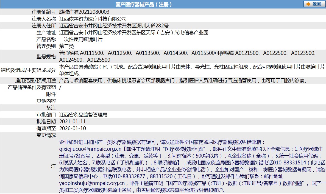This screenshot has height=194, width=326.
Task: Click registrant name 江西依露得力医疗科技有限公司
Action: tap(93, 19)
